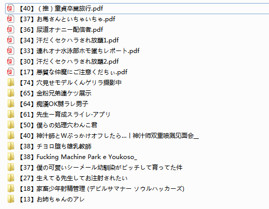Click the folder icon of item 【13】
Image resolution: width=269 pixels, height=209 pixels.
[x=11, y=199]
